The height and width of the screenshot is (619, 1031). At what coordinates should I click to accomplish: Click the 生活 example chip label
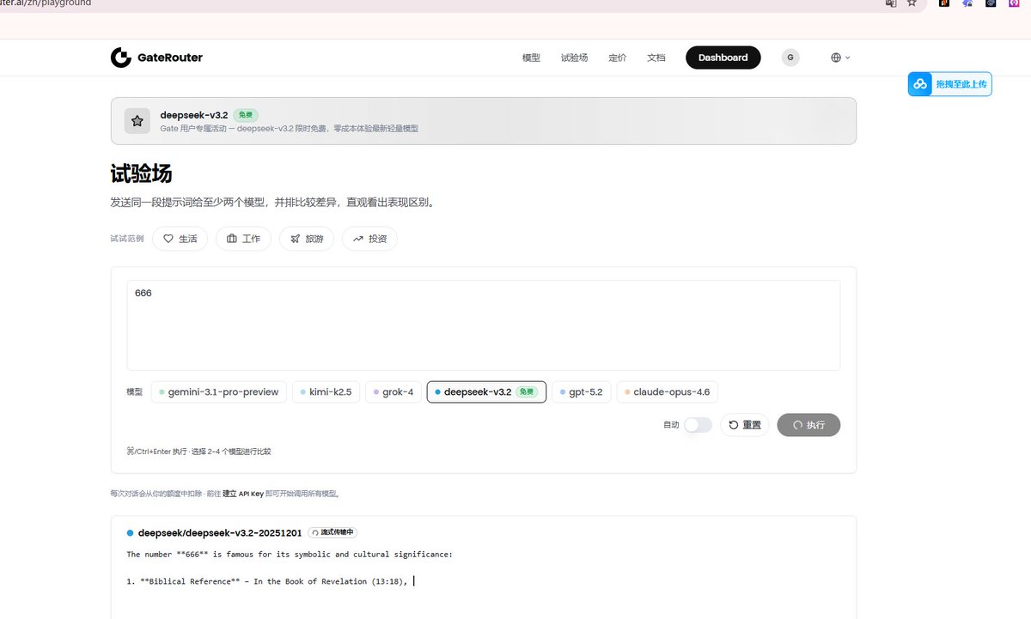(188, 239)
